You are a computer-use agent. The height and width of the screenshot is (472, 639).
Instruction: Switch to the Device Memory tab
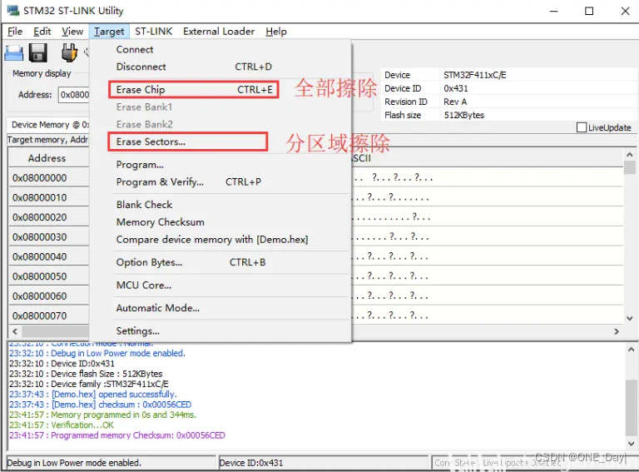(x=49, y=124)
